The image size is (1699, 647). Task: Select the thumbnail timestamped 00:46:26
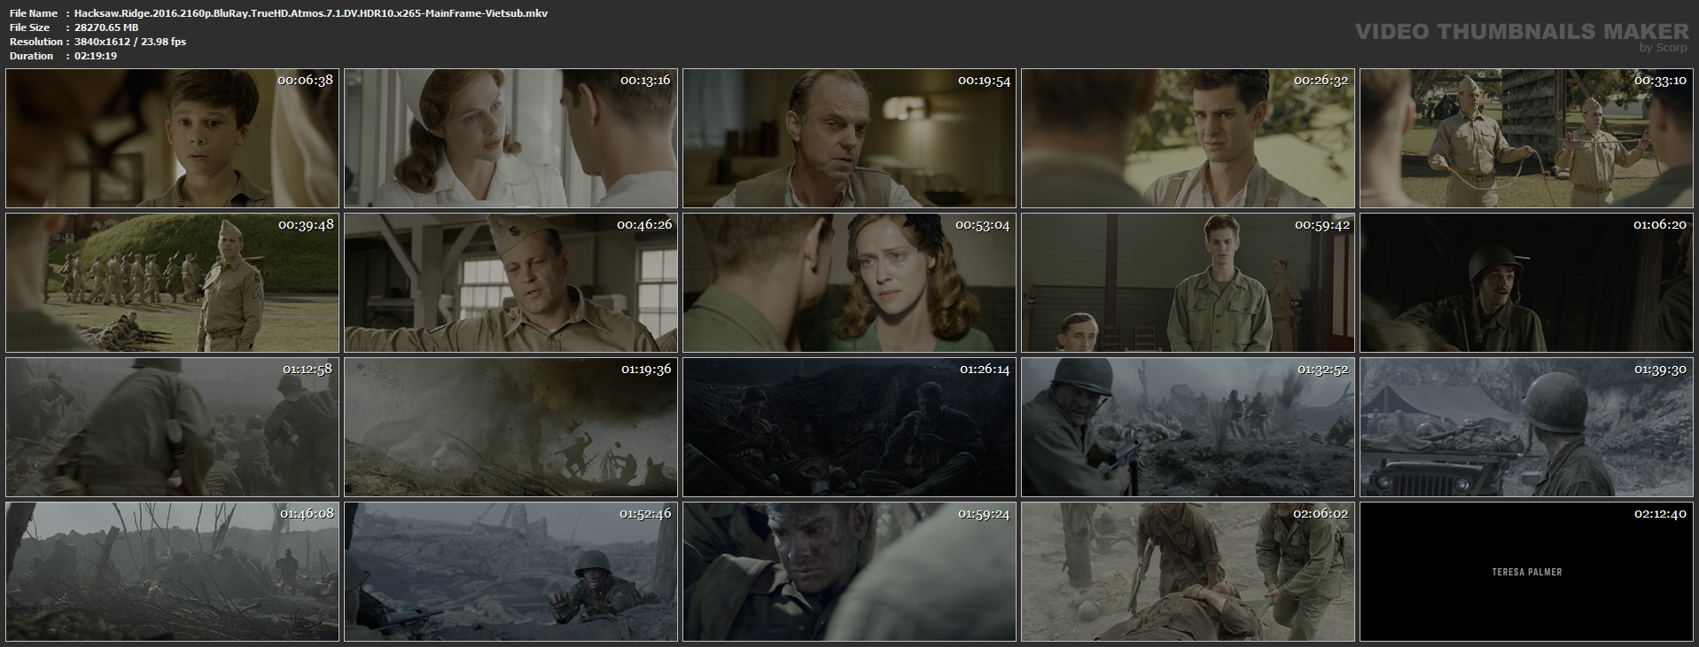pyautogui.click(x=510, y=283)
